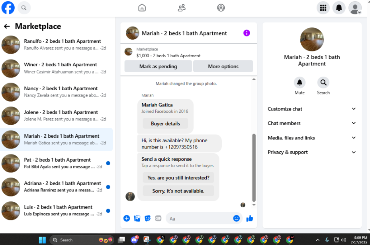Click the microphone system tray icon

[x=327, y=240]
